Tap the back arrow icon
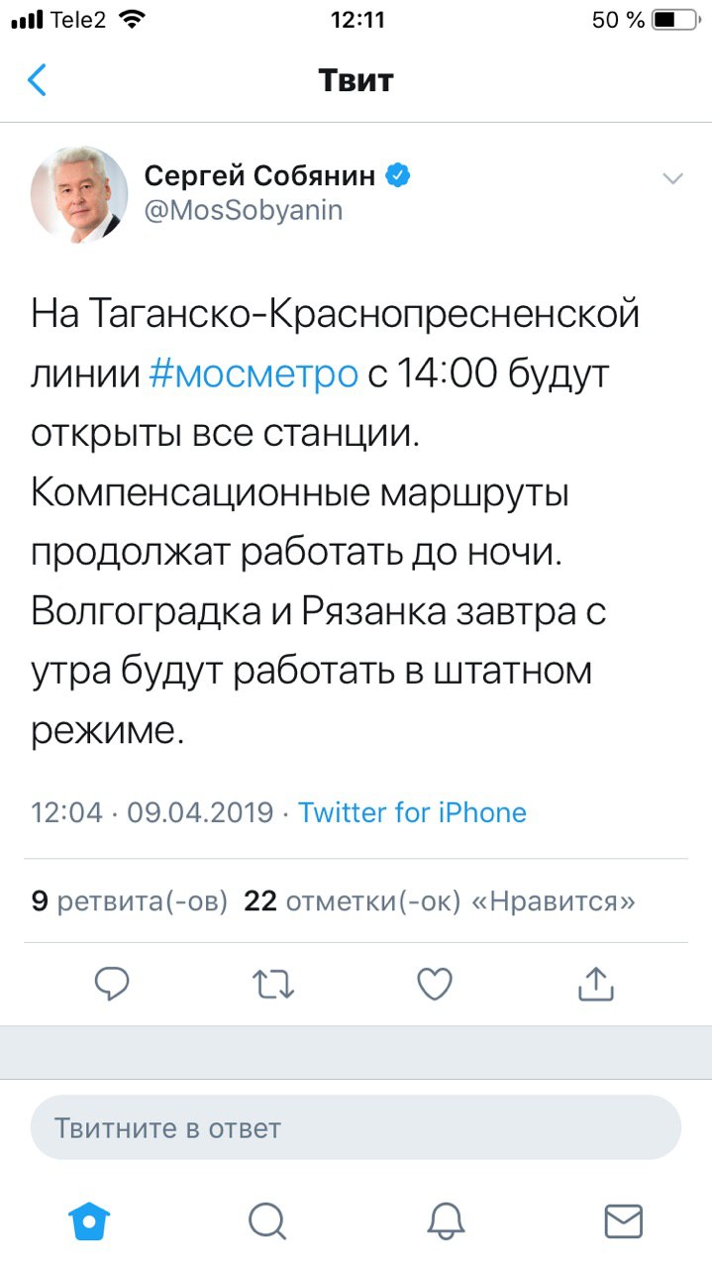The image size is (712, 1268). pos(37,80)
